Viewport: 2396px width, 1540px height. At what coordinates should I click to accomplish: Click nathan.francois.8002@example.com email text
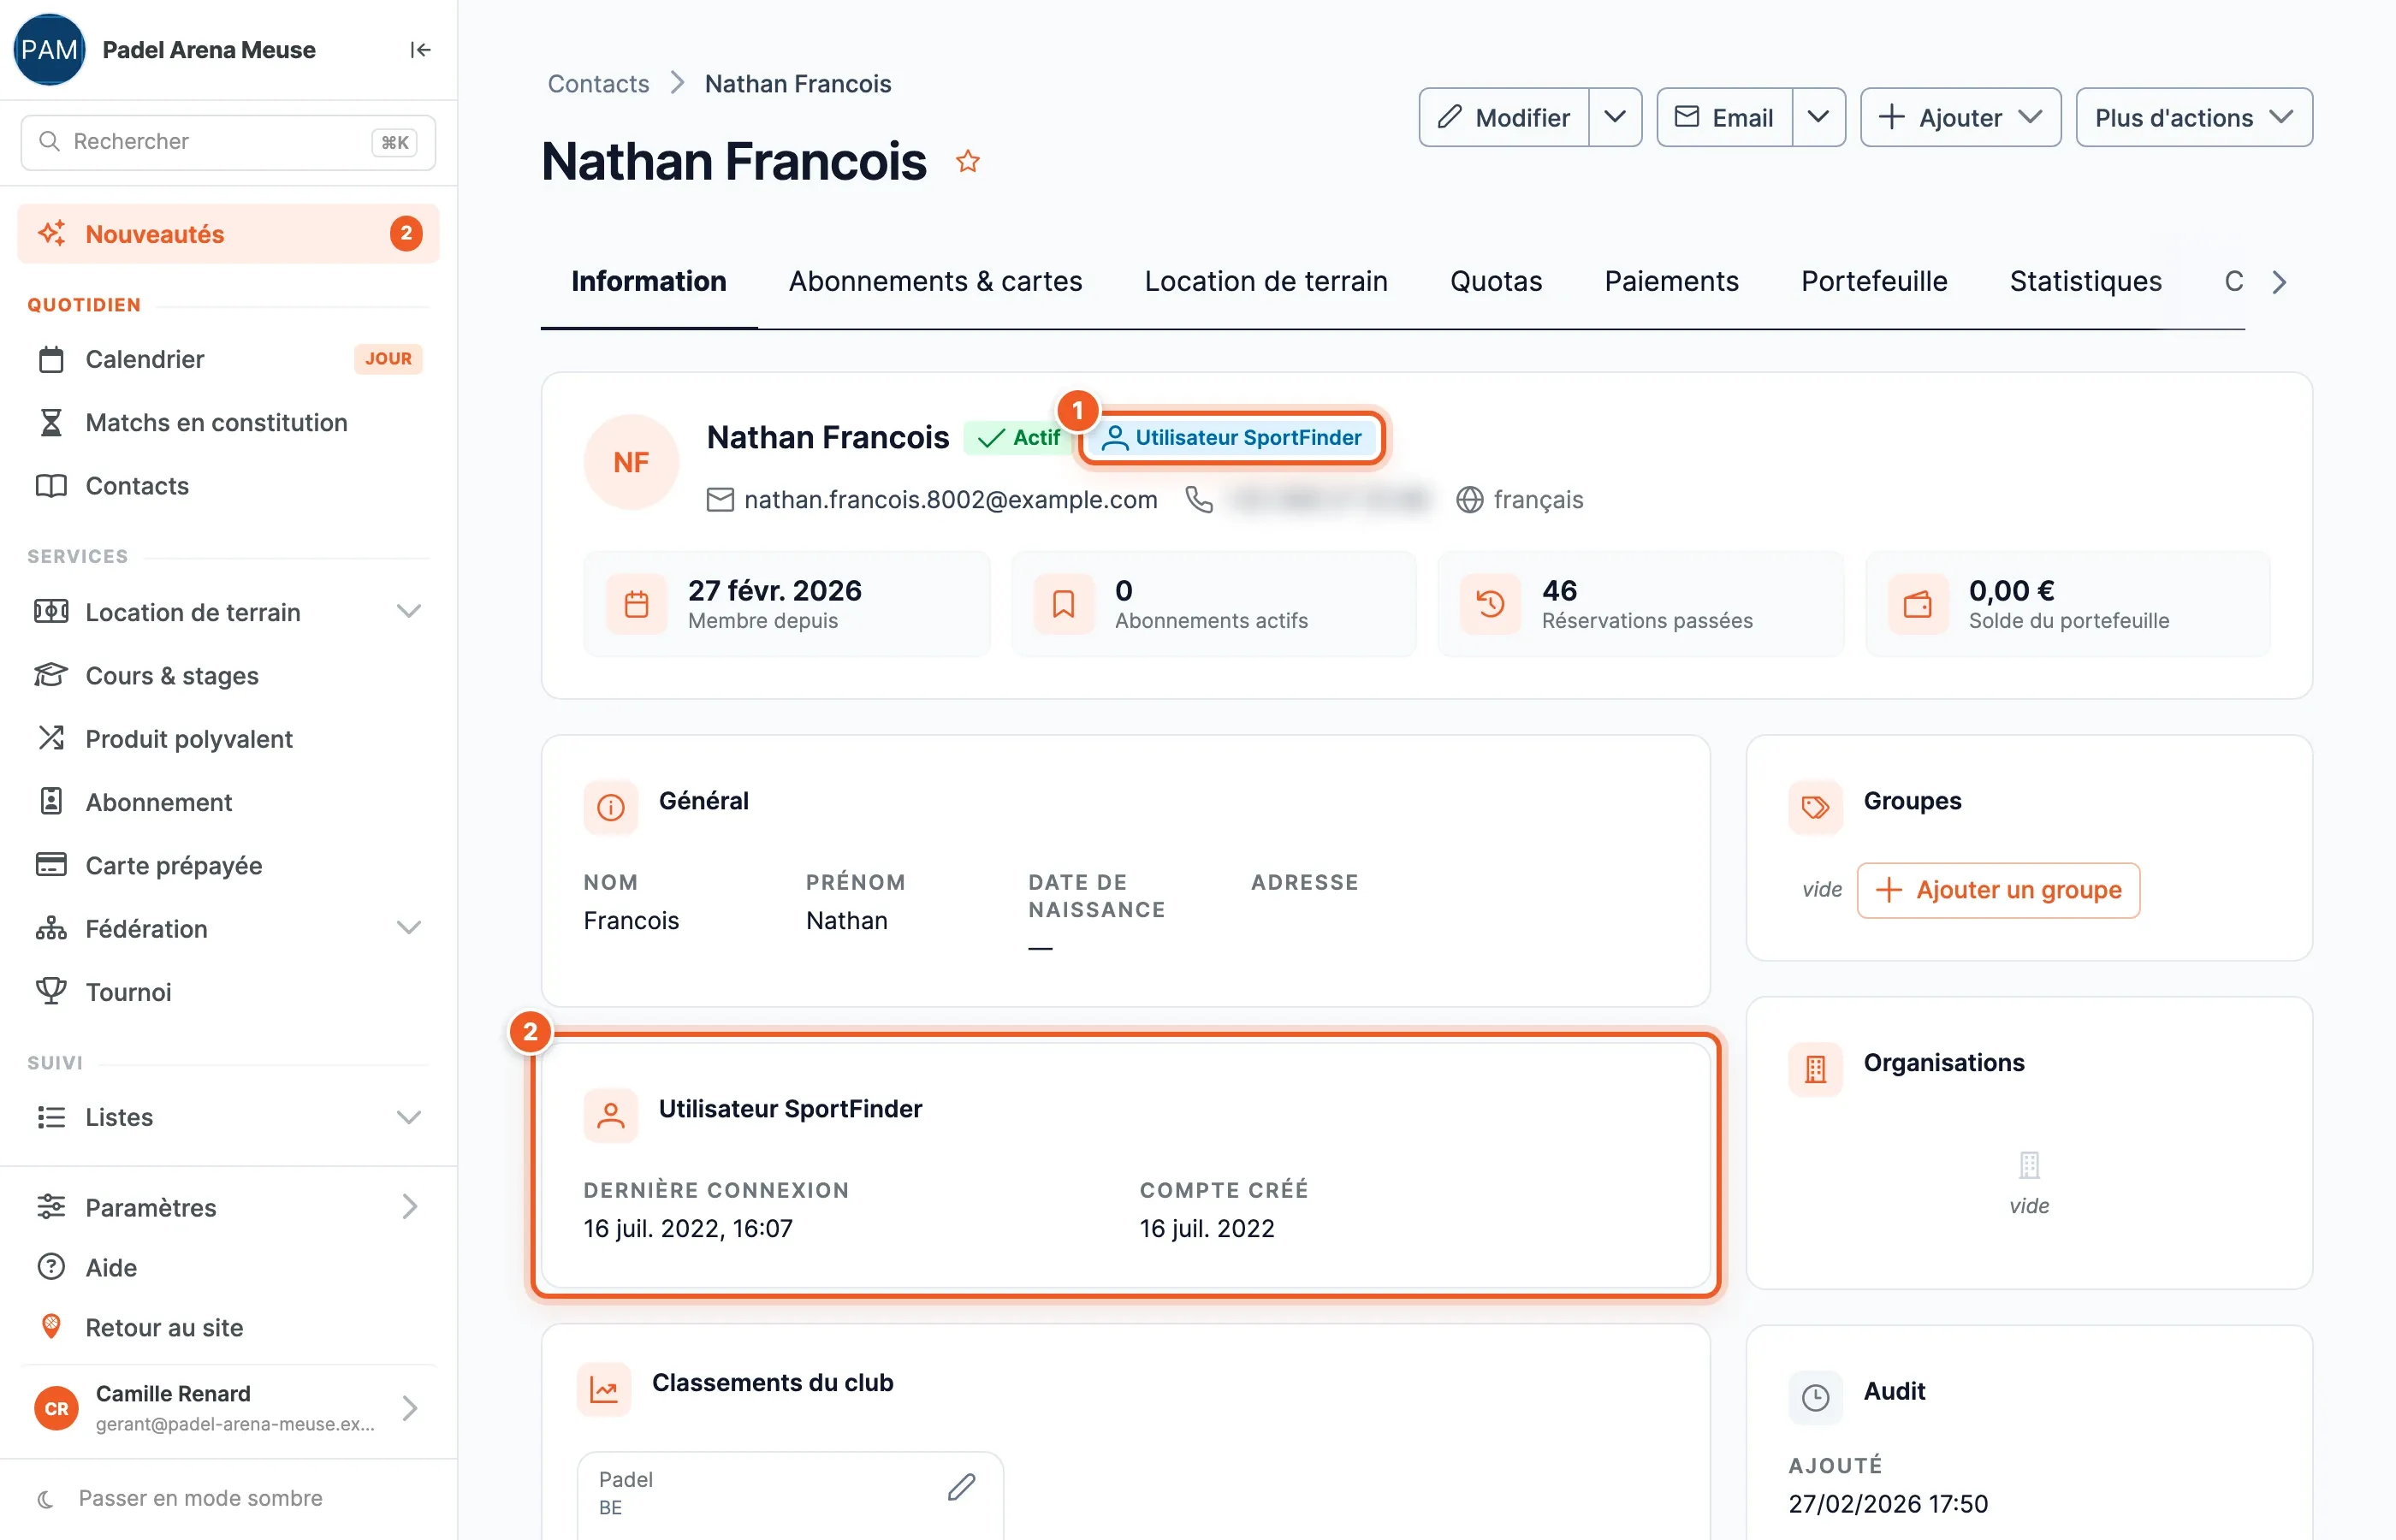pos(950,499)
